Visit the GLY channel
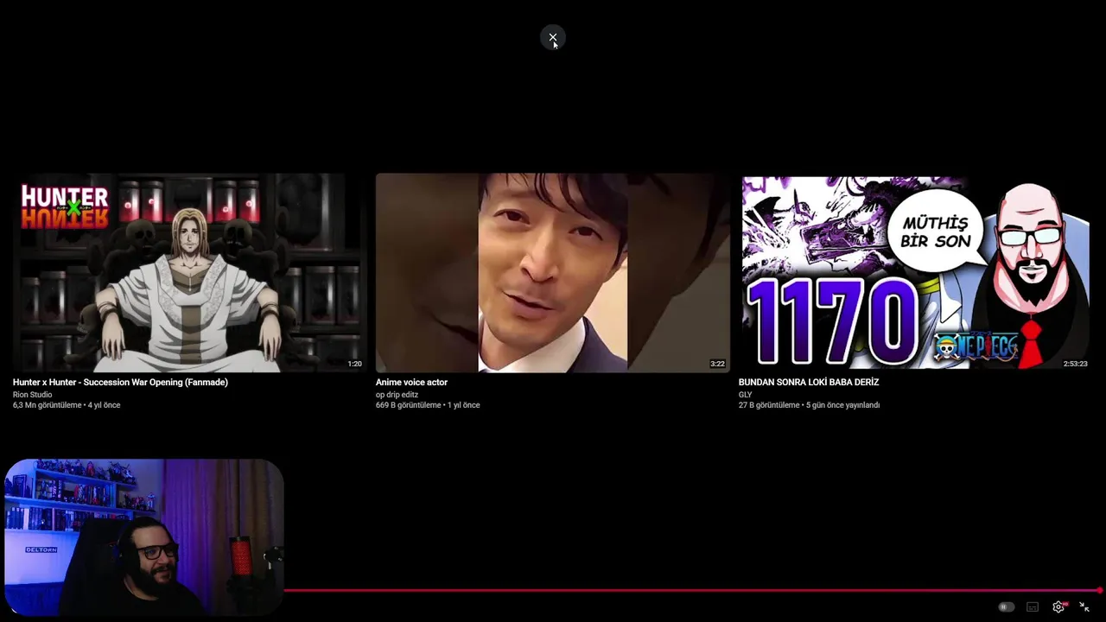1106x622 pixels. tap(745, 395)
